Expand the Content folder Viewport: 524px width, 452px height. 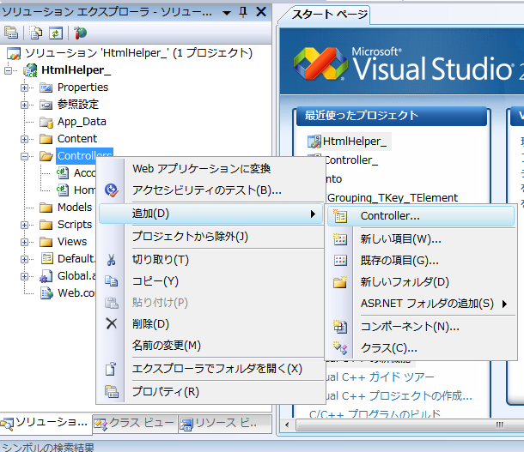pos(24,139)
